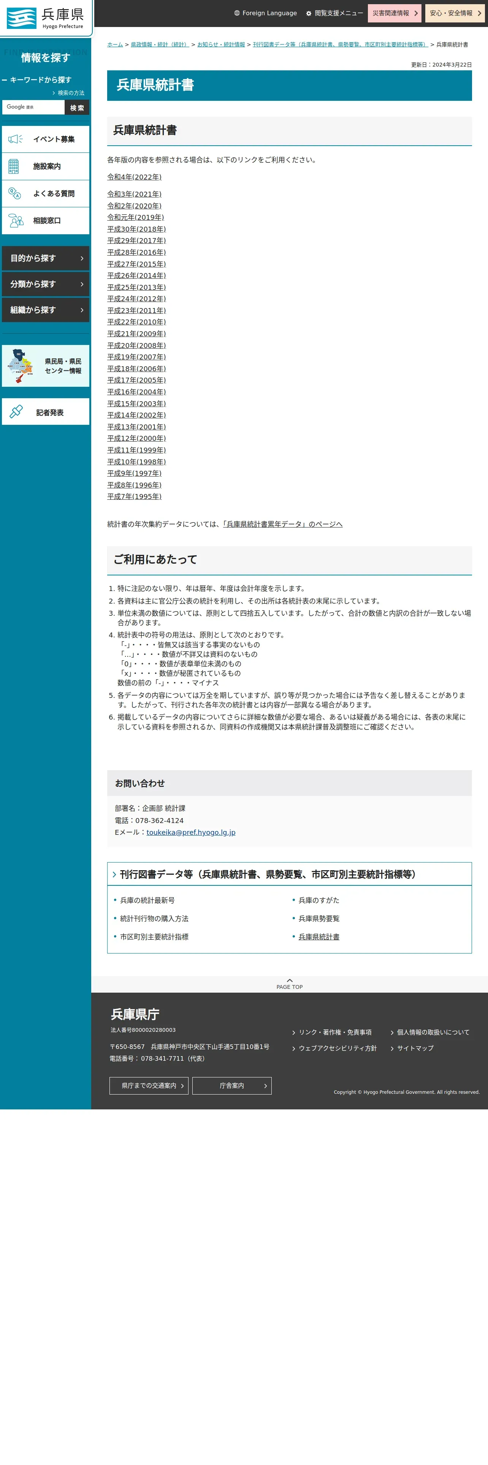Click the gear icon beside 閲覧支援メニュー
The image size is (488, 1465).
[x=309, y=13]
